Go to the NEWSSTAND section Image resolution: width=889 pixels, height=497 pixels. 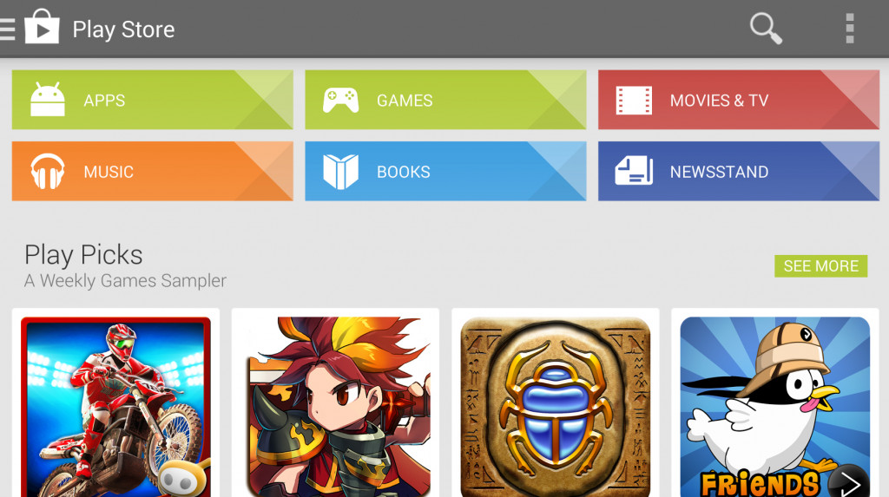[x=739, y=171]
